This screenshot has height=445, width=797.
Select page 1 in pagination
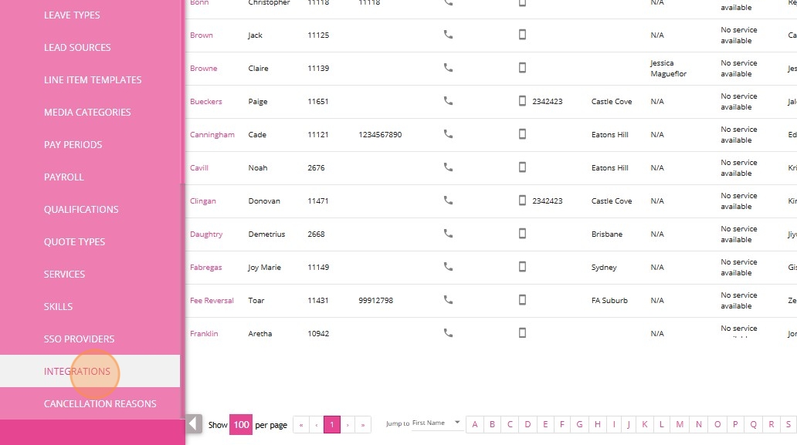(x=332, y=425)
